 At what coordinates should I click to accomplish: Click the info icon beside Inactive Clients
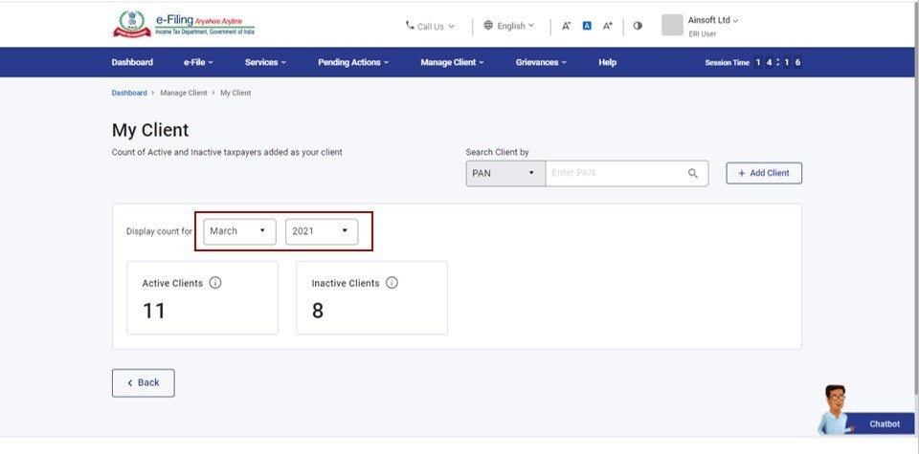point(392,283)
